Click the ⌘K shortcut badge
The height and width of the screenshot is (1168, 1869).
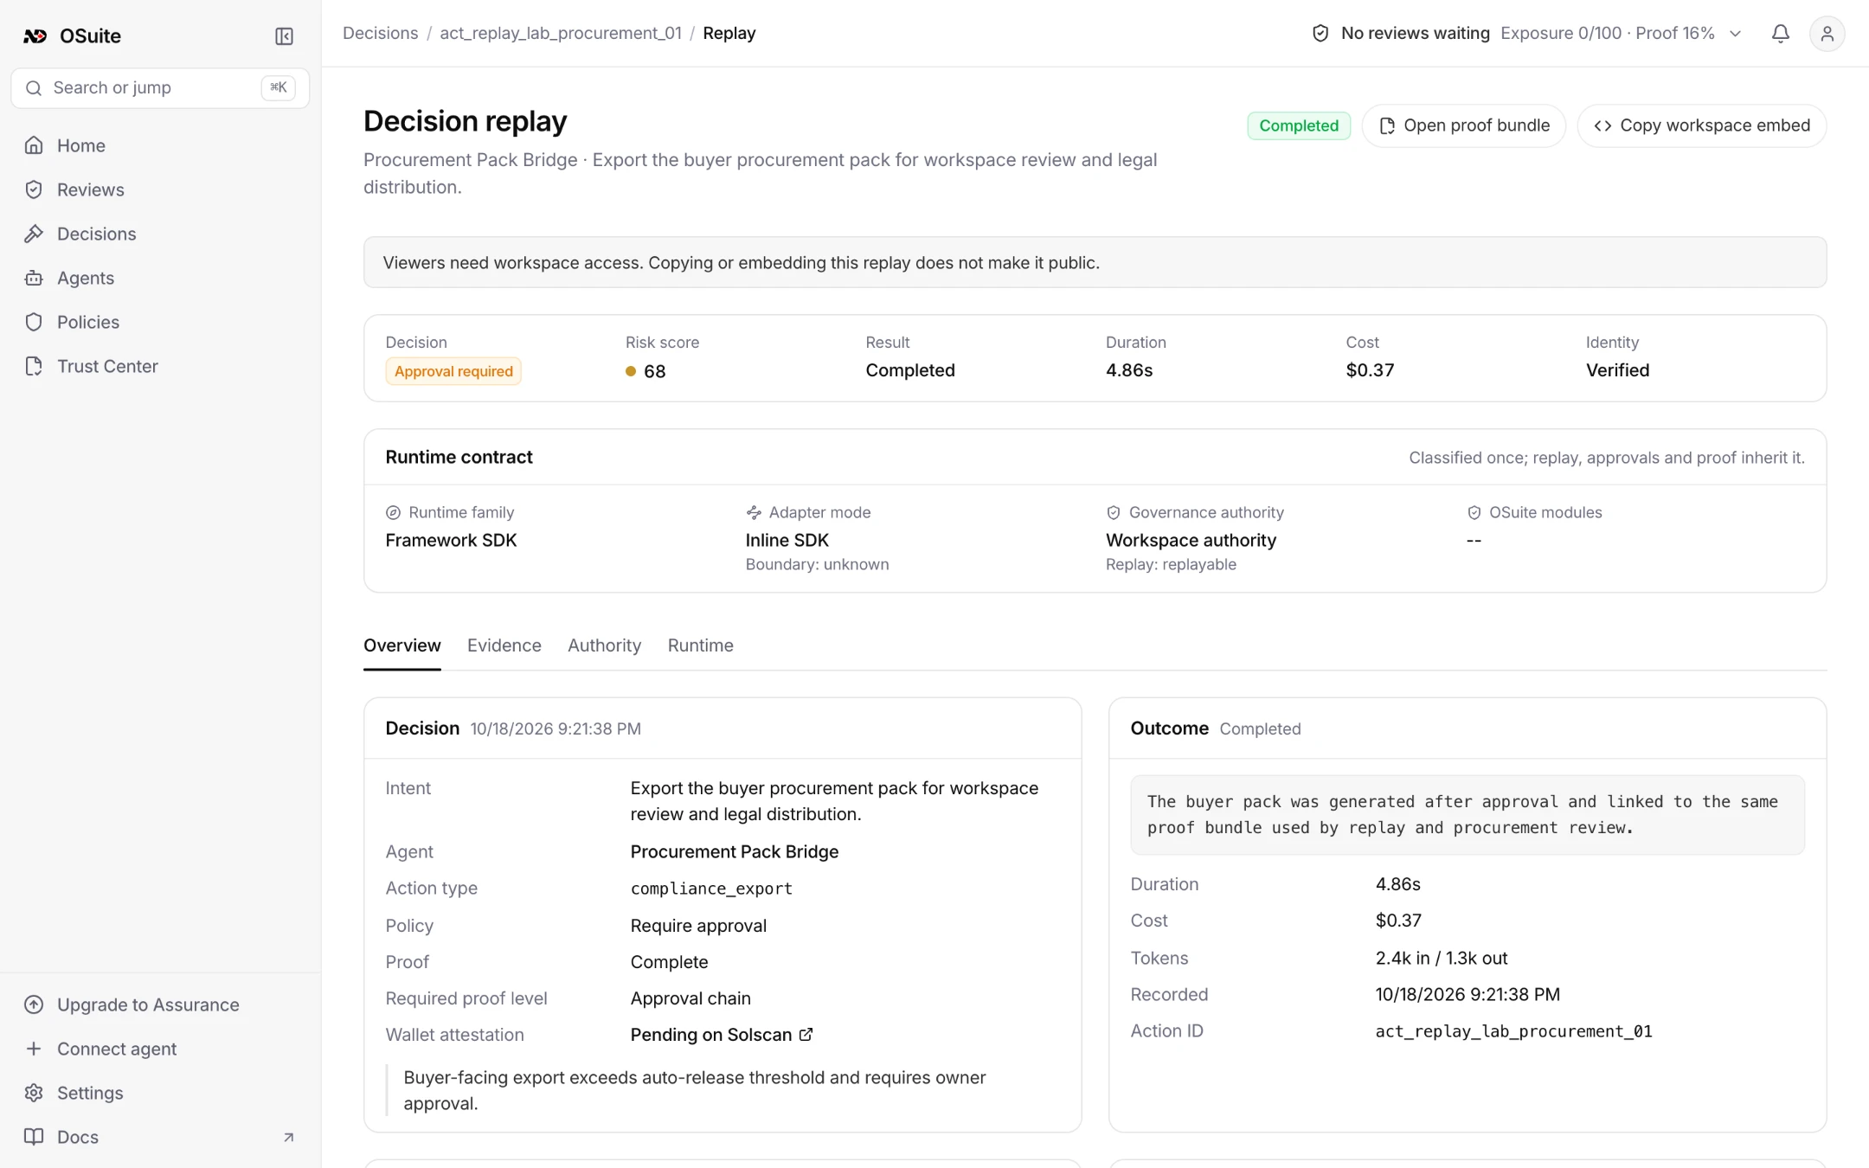(x=278, y=87)
